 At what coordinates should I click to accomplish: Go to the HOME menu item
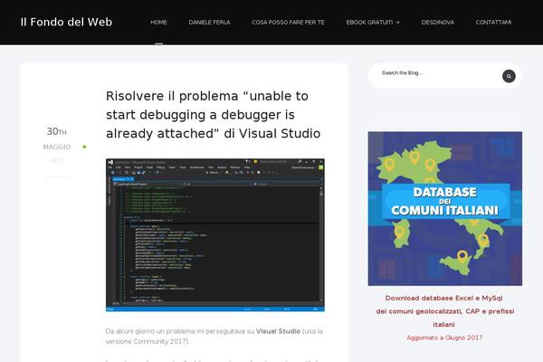click(158, 22)
